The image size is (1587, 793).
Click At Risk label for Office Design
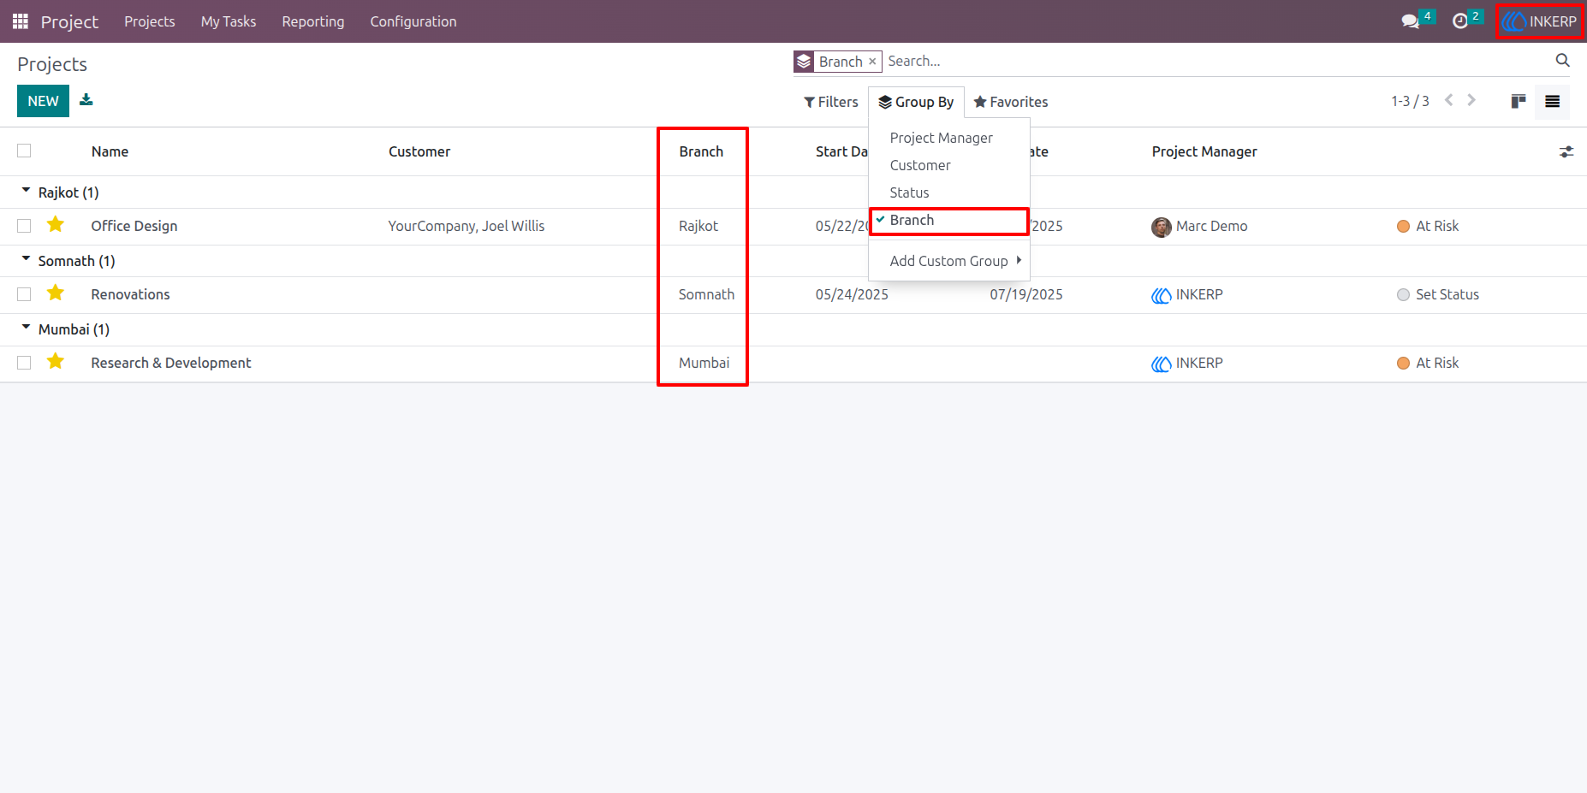click(x=1437, y=226)
